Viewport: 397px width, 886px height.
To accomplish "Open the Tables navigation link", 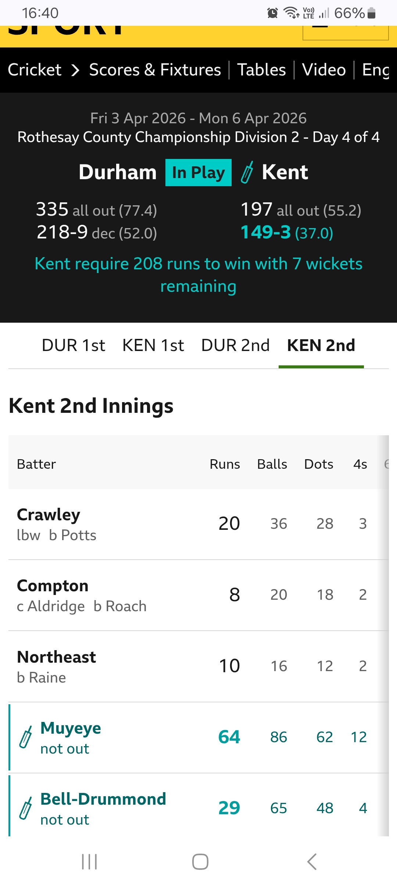I will click(261, 70).
